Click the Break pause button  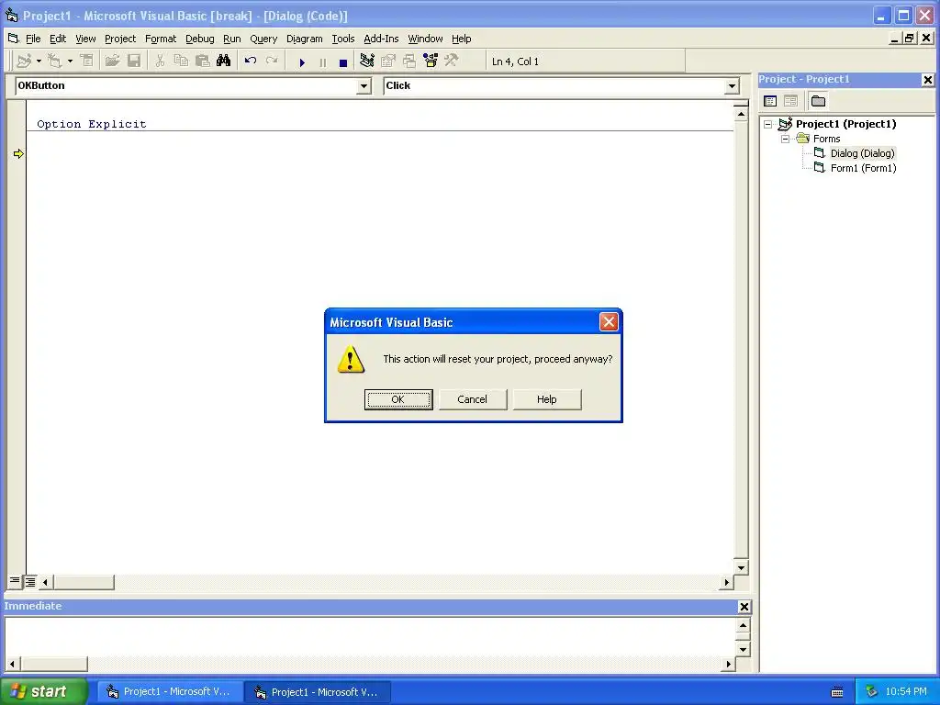[323, 62]
